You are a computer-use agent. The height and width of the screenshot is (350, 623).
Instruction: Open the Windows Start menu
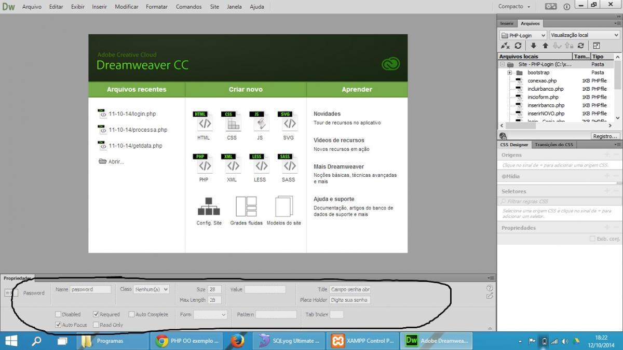(x=11, y=341)
